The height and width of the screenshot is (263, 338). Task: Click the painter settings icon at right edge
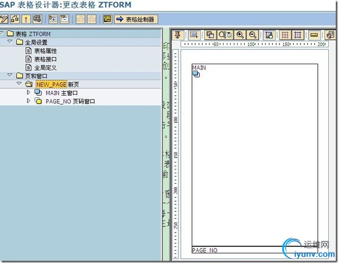[x=330, y=35]
